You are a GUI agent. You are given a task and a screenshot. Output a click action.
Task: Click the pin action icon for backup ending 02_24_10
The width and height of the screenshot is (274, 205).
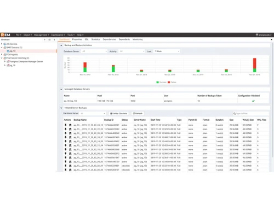[66, 125]
